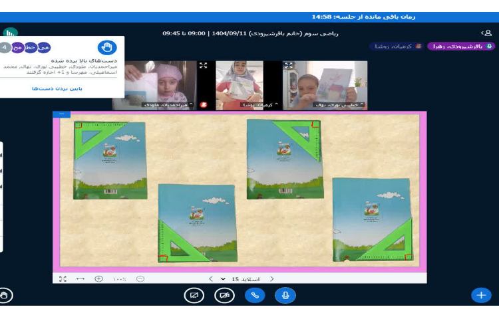Zoom in on the presentation
The width and height of the screenshot is (499, 319).
click(98, 278)
